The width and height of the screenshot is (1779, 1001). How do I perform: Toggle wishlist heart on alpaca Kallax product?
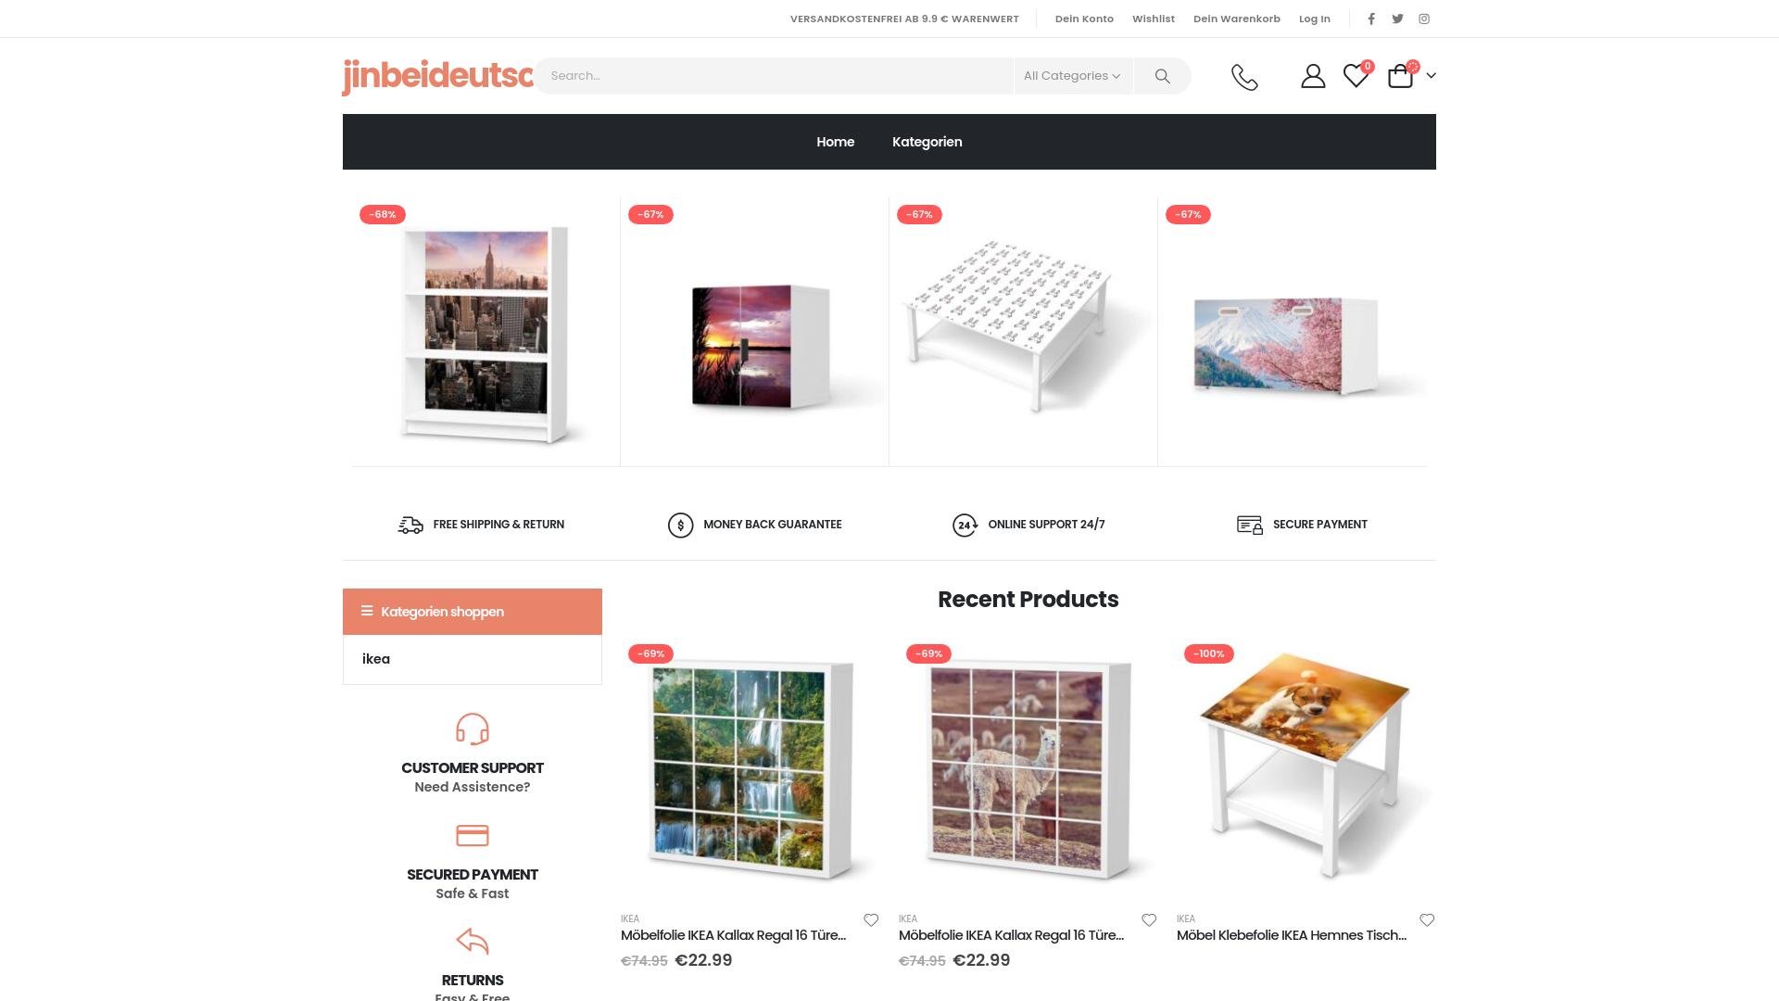coord(1149,920)
